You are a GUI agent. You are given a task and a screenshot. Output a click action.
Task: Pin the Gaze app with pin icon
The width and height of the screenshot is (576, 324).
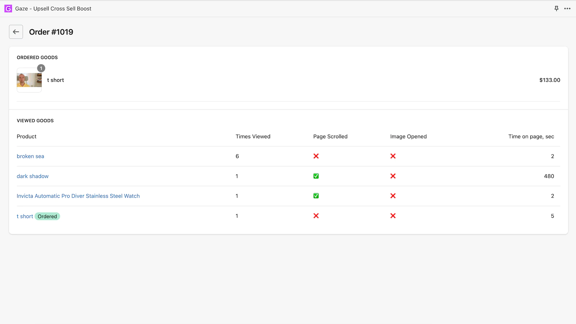[556, 9]
